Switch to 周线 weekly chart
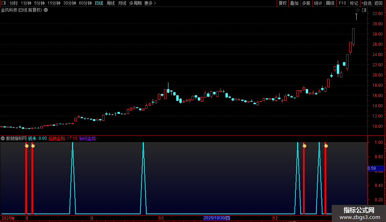 point(111,3)
